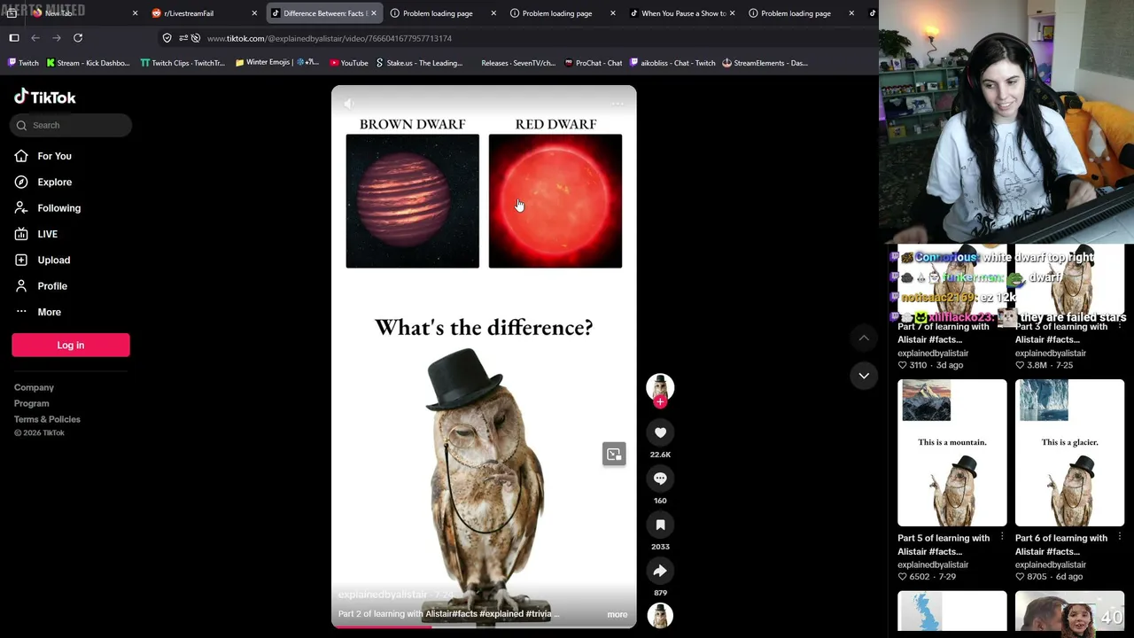Open the aikobliss - Chat - Twitch bookmark
Viewport: 1134px width, 638px height.
[672, 63]
